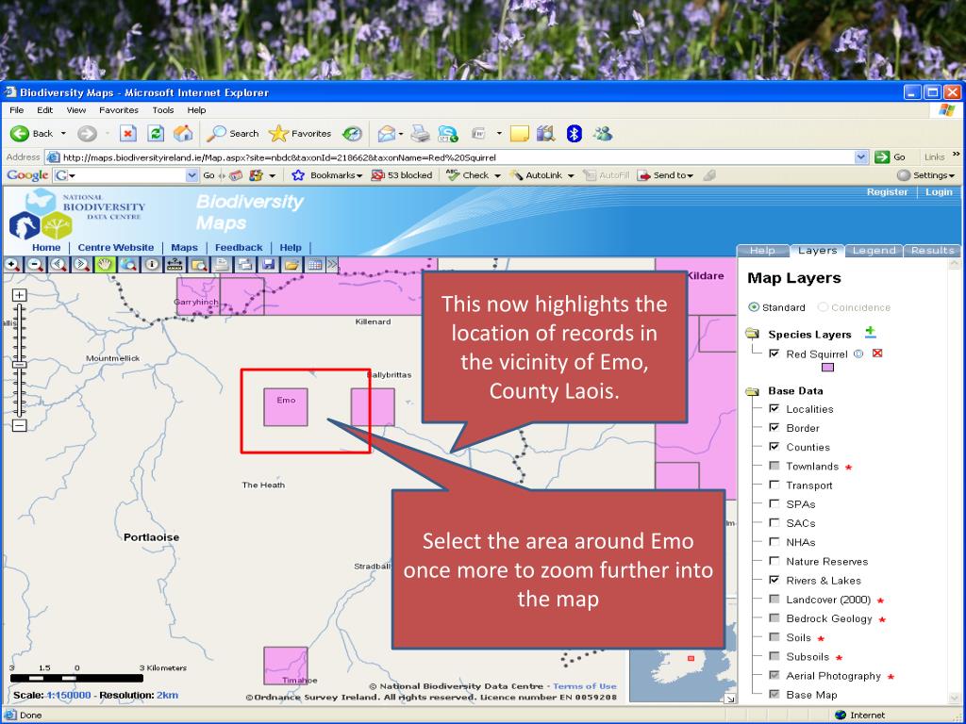Image resolution: width=966 pixels, height=724 pixels.
Task: Open the browser History icon
Action: point(353,134)
